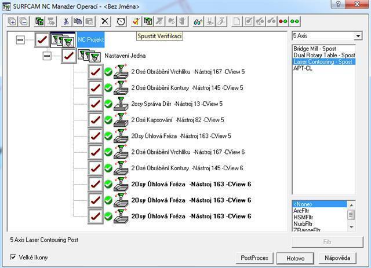Viewport: 371px width, 268px height.
Task: Disable the Velké Ikony checkbox
Action: (x=13, y=257)
